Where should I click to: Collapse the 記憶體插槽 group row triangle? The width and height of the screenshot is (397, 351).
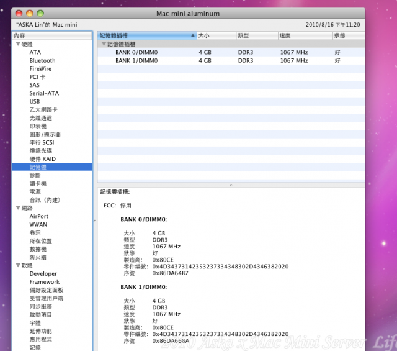coord(104,44)
